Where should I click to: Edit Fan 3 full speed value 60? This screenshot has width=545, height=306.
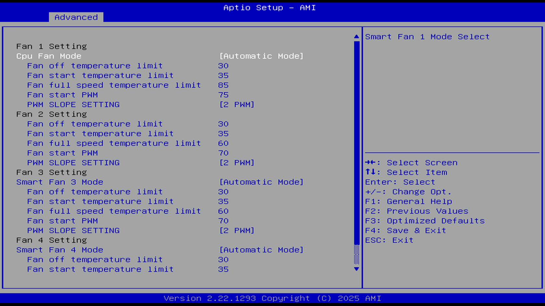coord(223,211)
